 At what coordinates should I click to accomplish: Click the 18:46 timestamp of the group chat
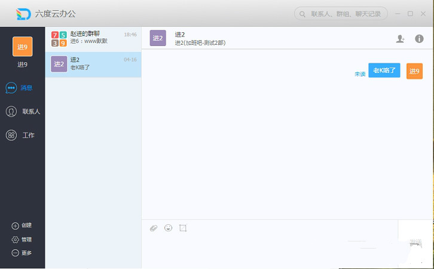(x=130, y=35)
